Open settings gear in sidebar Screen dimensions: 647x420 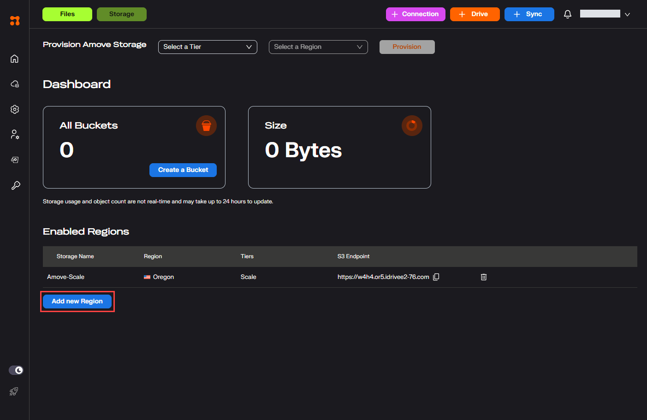[15, 109]
